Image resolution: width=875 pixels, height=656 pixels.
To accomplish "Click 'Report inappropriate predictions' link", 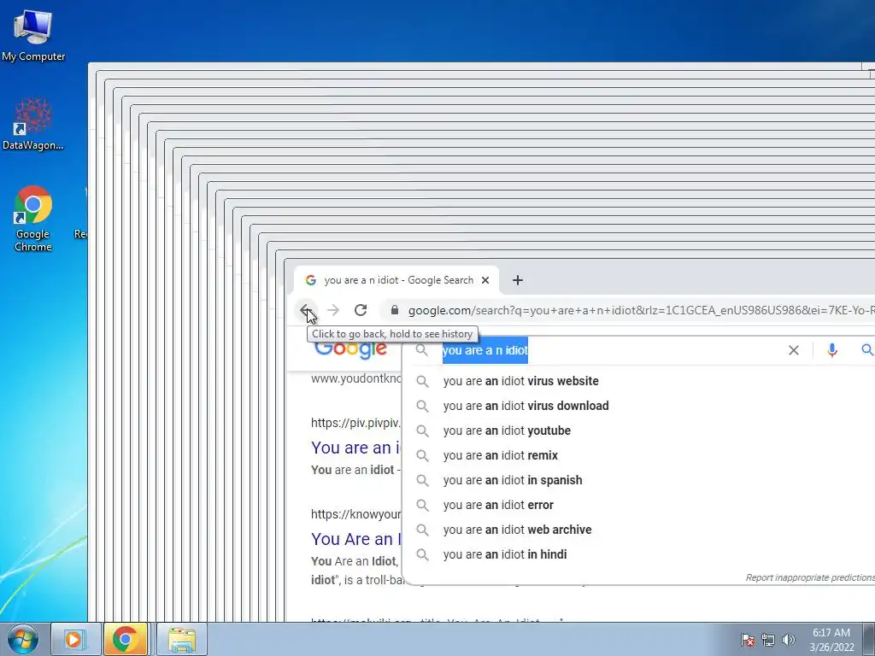I will coord(810,578).
